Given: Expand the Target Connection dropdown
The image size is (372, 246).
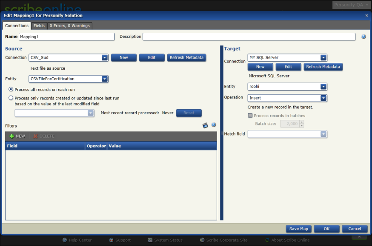Looking at the screenshot, I should (x=323, y=58).
